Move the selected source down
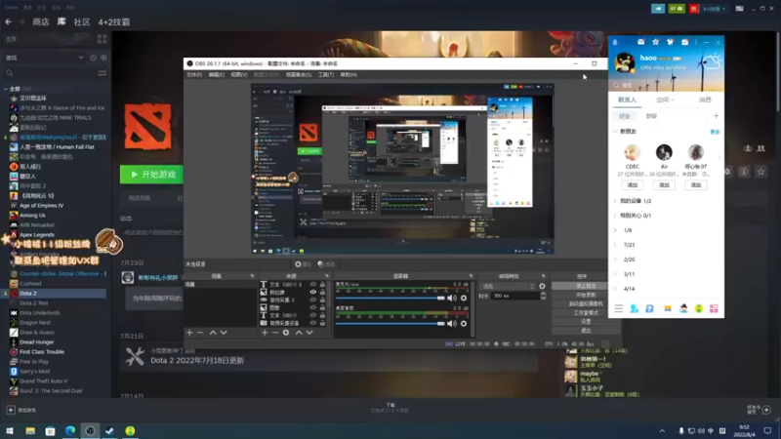Screen dimensions: 781x439 coord(309,333)
